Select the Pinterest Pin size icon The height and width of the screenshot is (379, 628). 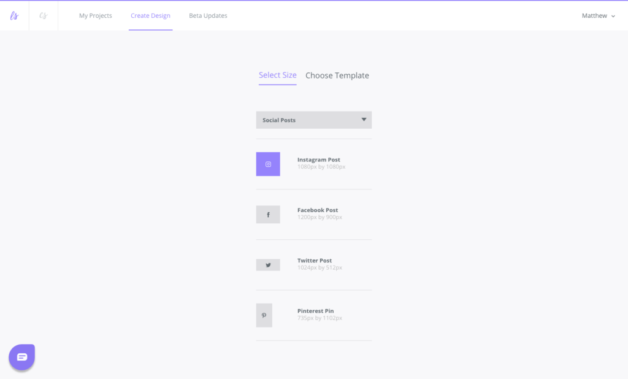[x=264, y=315]
